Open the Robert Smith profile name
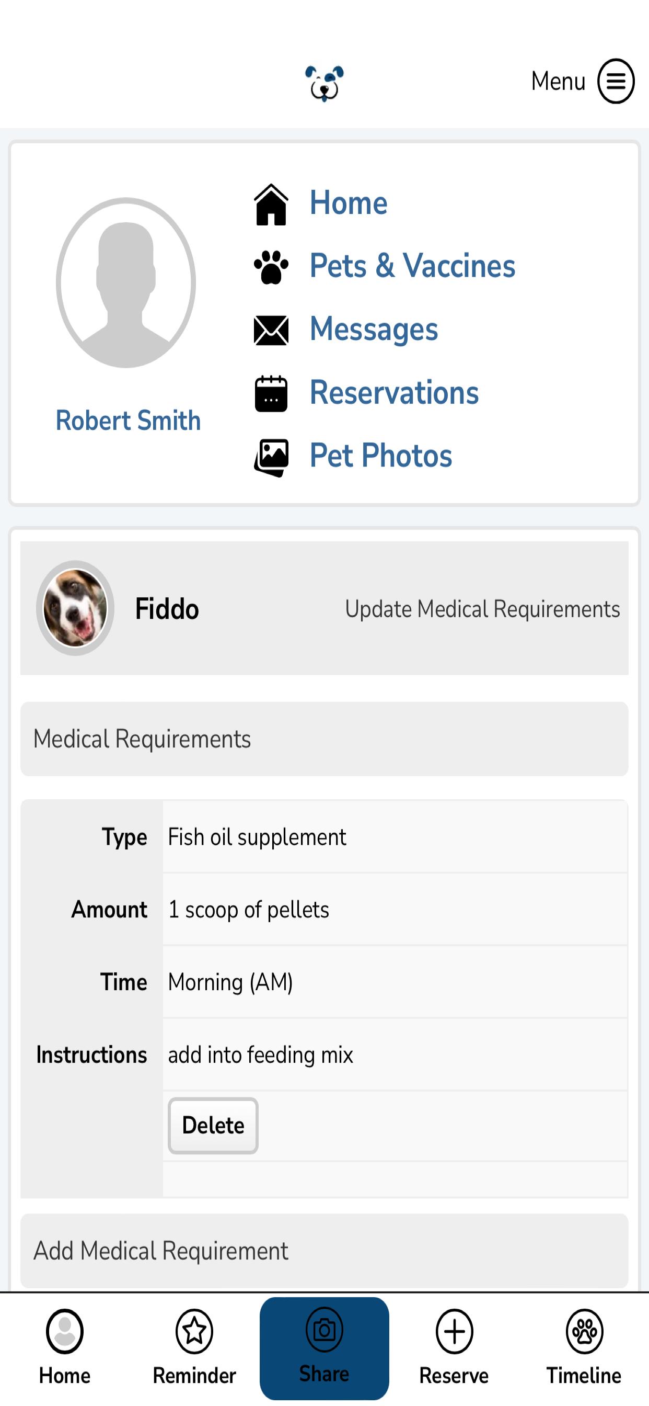 pos(128,420)
